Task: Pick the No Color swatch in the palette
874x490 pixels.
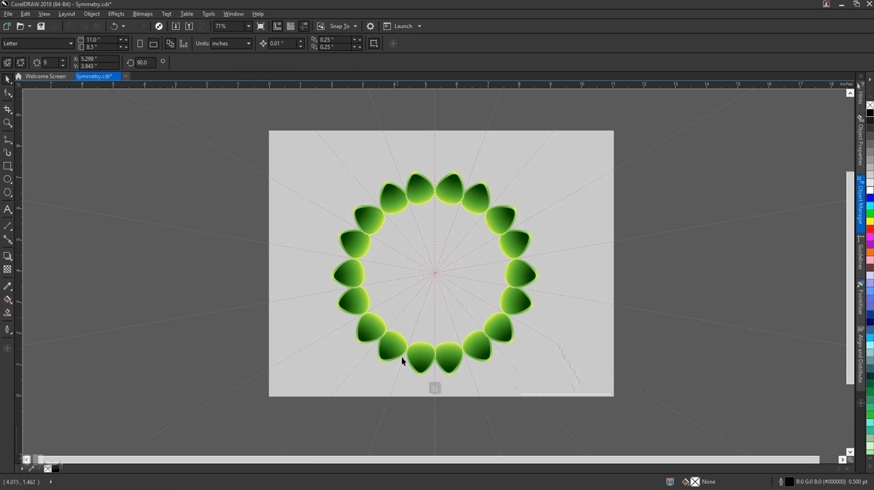Action: pyautogui.click(x=870, y=105)
